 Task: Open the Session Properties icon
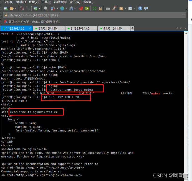(x=36, y=8)
